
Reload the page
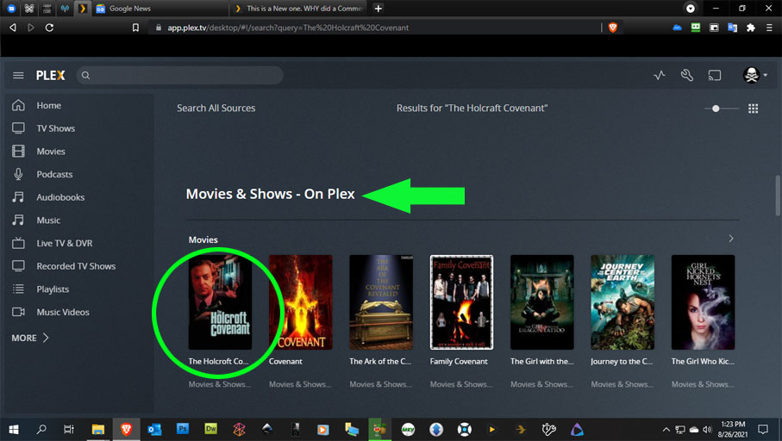click(x=49, y=28)
